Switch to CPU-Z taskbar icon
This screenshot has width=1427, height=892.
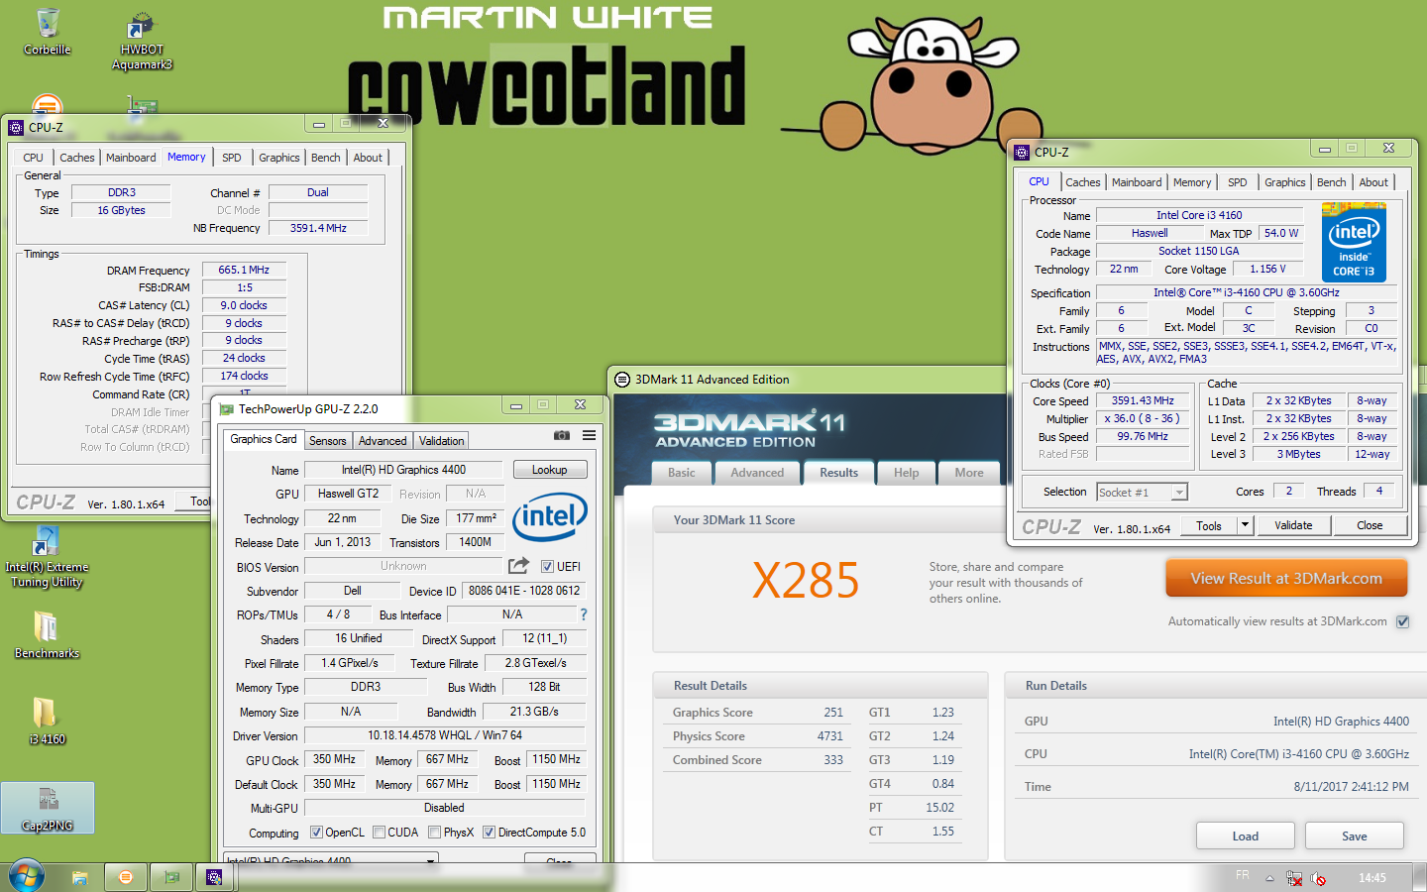coord(214,877)
